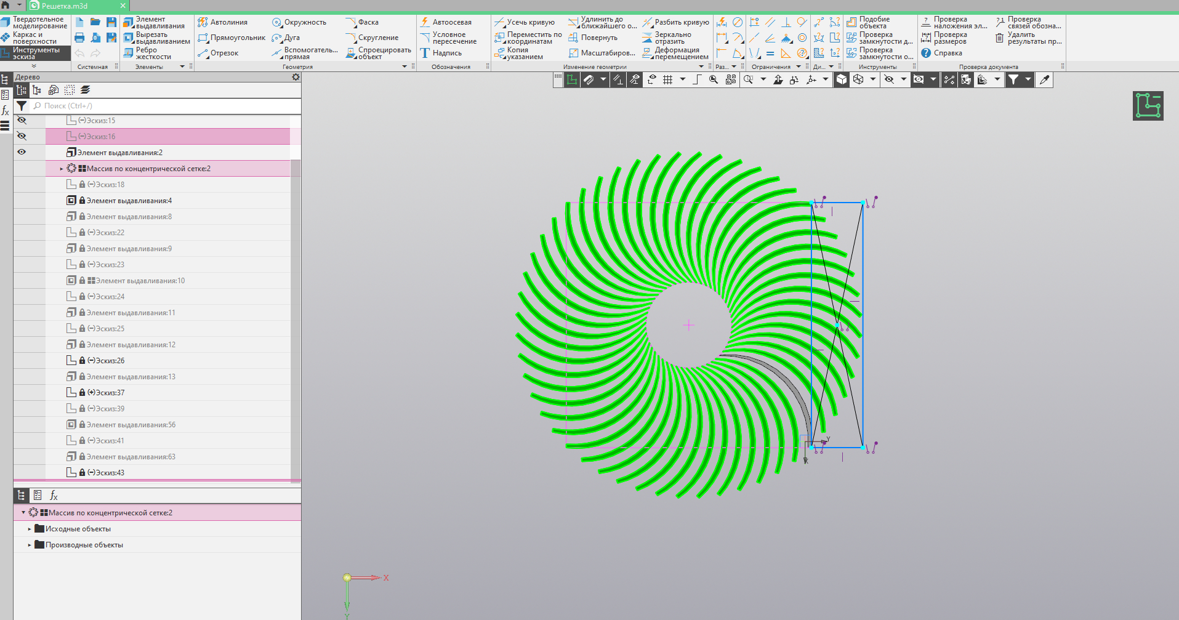
Task: Select the Прямоугольник rectangle tool
Action: pos(231,38)
